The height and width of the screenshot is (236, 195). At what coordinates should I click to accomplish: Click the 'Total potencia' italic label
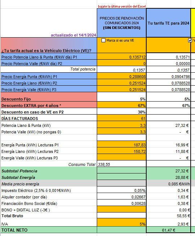pyautogui.click(x=83, y=69)
